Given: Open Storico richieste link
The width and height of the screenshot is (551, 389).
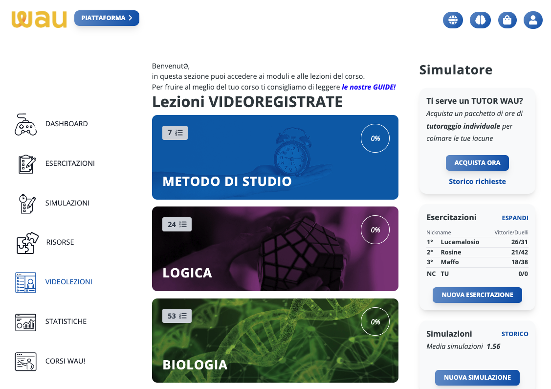Looking at the screenshot, I should click(477, 182).
